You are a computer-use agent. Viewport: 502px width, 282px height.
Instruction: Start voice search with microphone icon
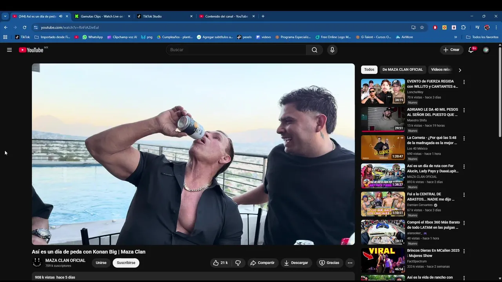(332, 50)
